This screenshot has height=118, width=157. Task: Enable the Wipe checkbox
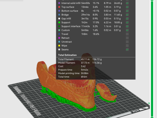[x=127, y=46]
